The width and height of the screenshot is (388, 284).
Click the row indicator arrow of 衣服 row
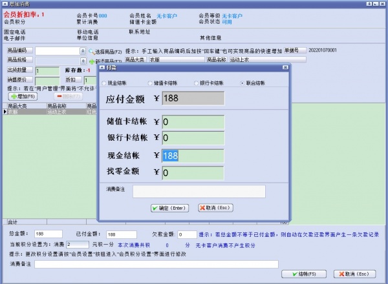(5, 112)
